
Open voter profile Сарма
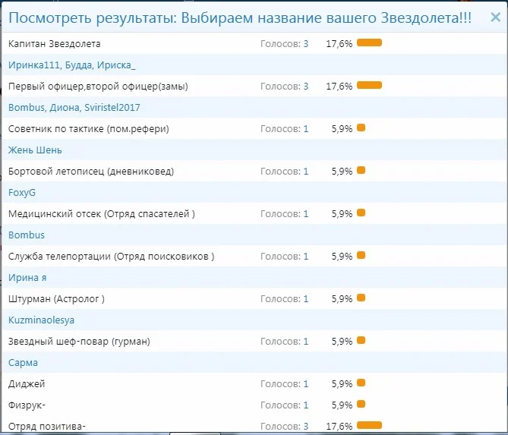click(x=23, y=363)
